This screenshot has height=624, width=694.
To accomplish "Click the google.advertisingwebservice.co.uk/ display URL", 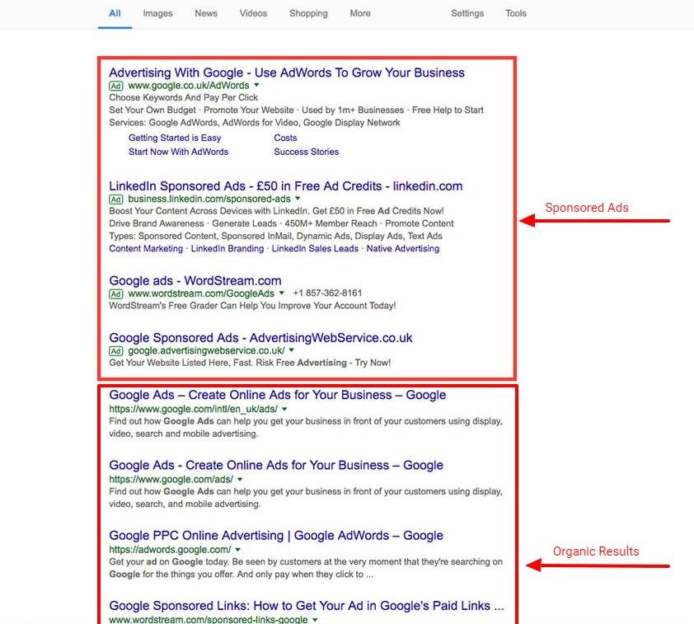I will tap(206, 350).
